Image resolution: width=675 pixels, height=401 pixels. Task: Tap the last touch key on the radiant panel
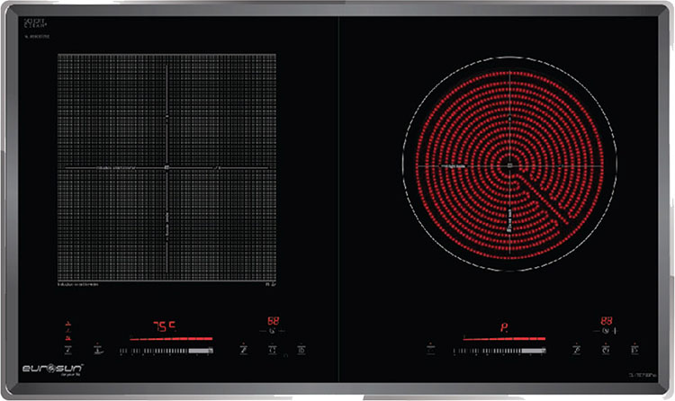(634, 349)
